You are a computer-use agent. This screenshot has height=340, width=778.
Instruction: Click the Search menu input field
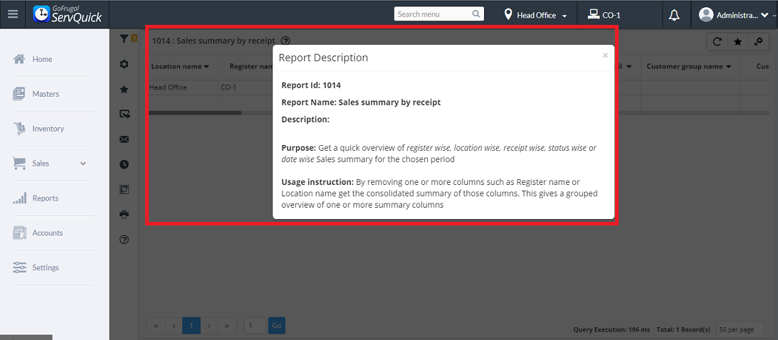click(433, 14)
